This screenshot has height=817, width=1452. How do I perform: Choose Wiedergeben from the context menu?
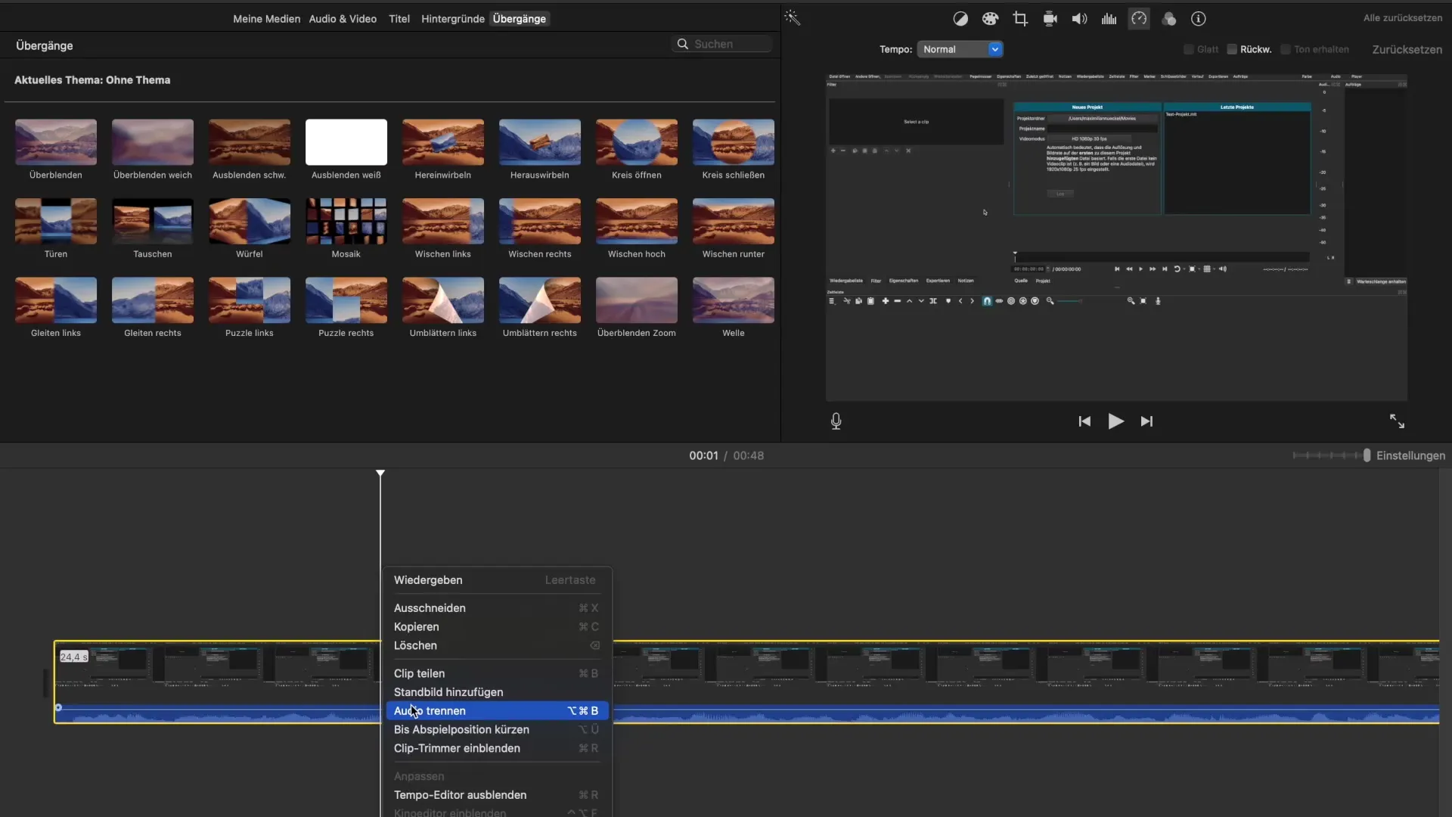(497, 580)
